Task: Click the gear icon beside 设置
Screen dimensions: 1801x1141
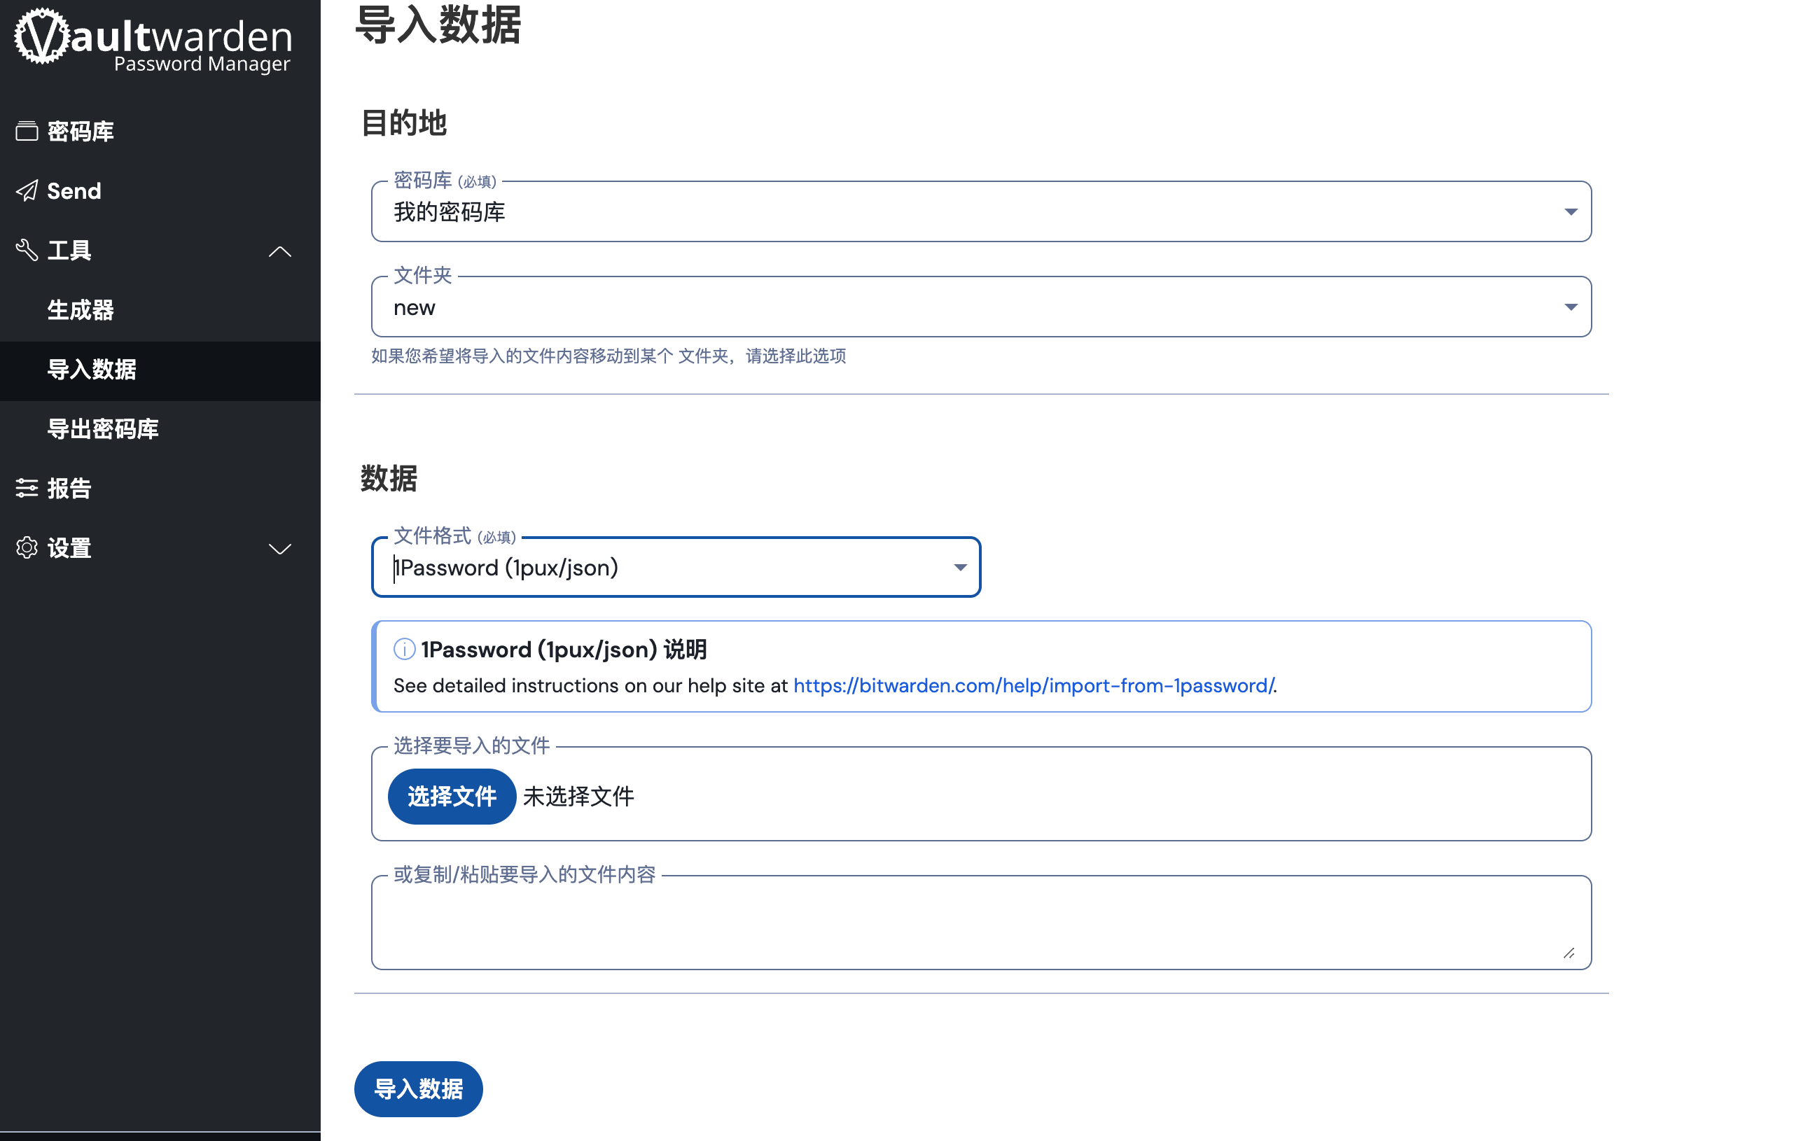Action: pyautogui.click(x=27, y=548)
